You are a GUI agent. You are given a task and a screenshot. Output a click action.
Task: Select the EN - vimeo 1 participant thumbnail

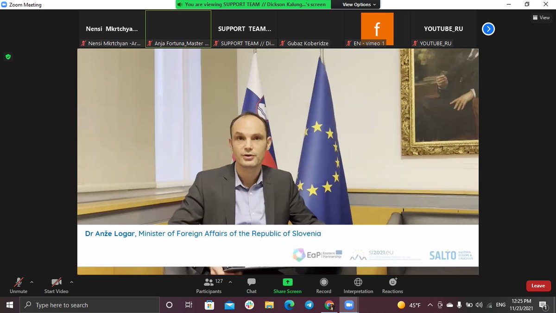[x=377, y=29]
